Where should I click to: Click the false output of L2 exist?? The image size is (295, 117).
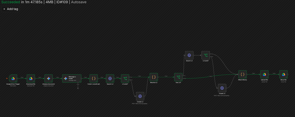coord(129,80)
